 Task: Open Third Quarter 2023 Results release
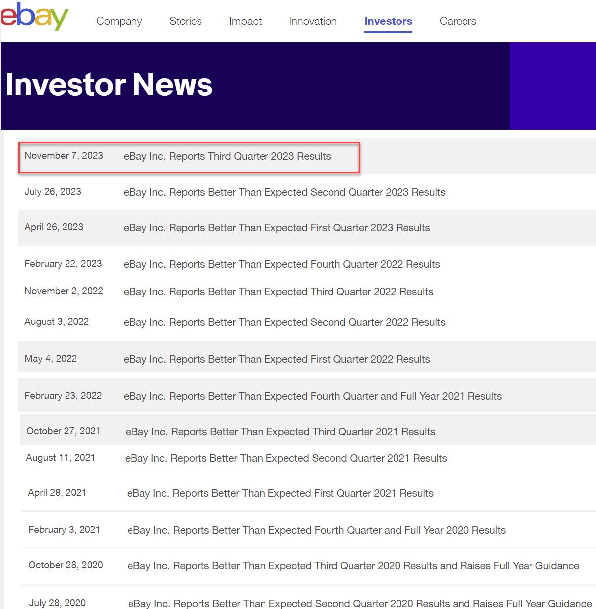click(227, 156)
